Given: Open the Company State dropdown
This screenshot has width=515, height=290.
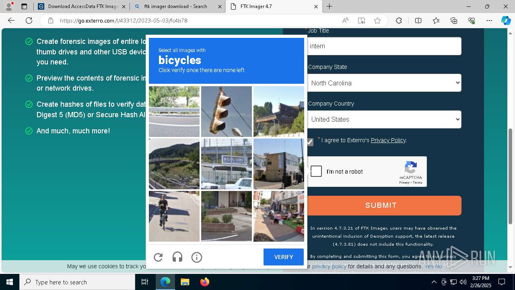Looking at the screenshot, I should (x=384, y=83).
